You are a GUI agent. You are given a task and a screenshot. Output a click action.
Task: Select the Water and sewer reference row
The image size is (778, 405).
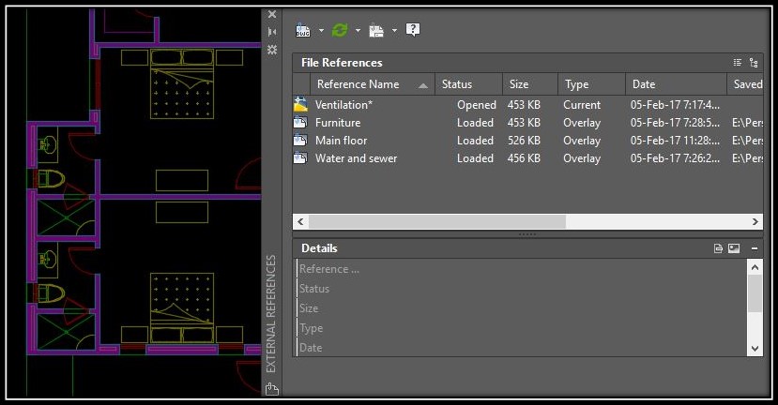pyautogui.click(x=528, y=158)
